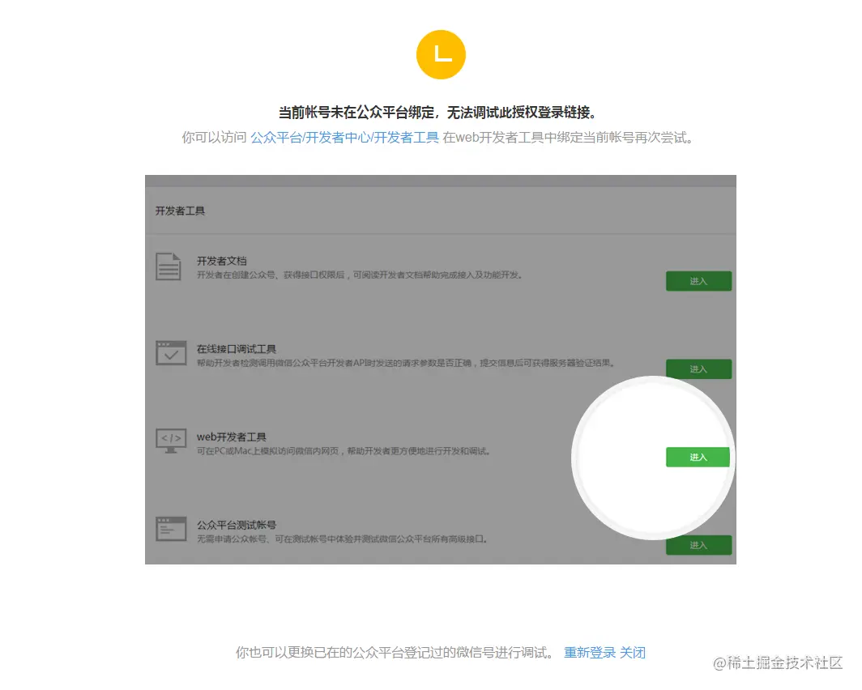Click the bold 当前帐号未在公众平台绑定 message
The image size is (862, 690).
pos(437,113)
